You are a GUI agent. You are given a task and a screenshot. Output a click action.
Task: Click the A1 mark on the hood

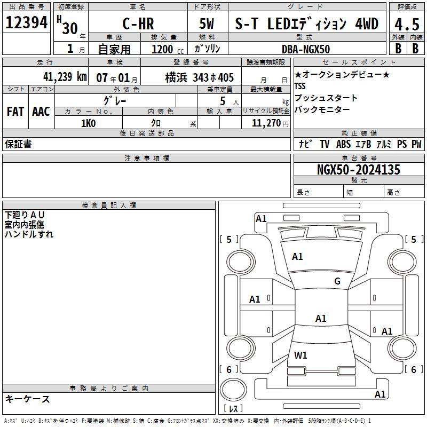[297, 257]
